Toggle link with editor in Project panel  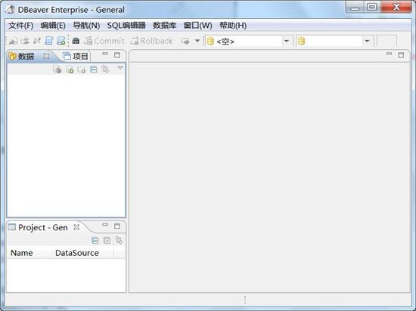119,240
